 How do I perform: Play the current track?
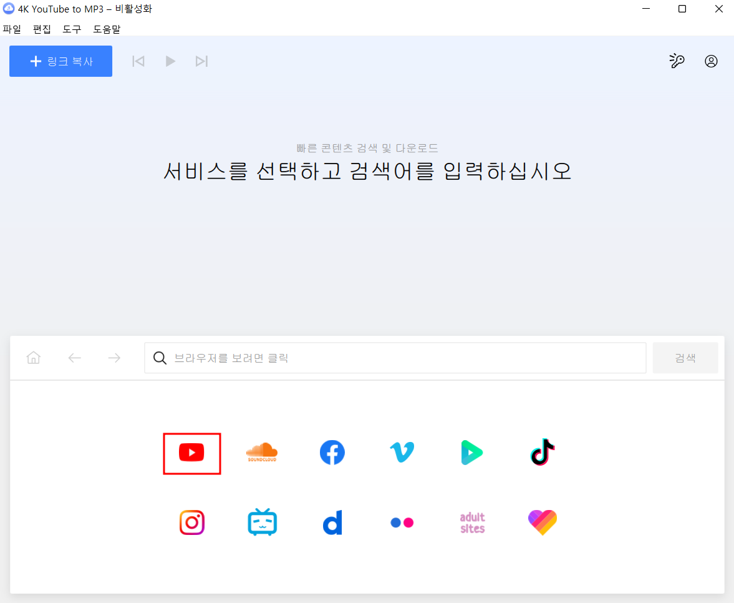pyautogui.click(x=170, y=61)
